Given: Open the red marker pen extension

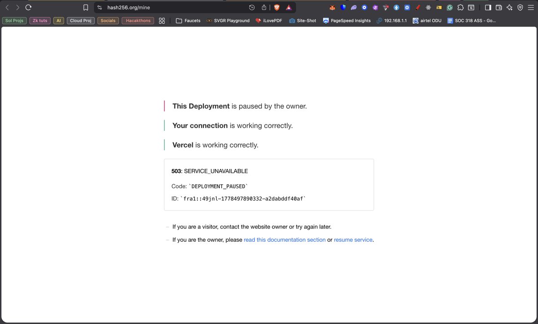Looking at the screenshot, I should [418, 7].
